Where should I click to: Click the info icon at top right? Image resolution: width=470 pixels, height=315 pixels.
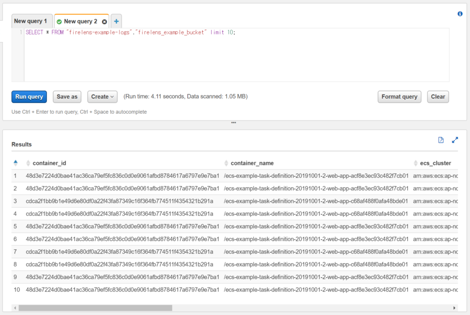(x=460, y=14)
